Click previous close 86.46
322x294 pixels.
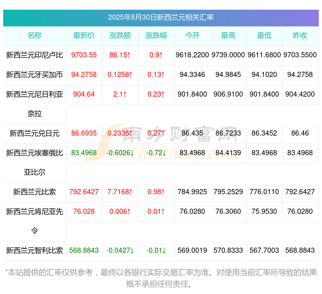tap(300, 133)
